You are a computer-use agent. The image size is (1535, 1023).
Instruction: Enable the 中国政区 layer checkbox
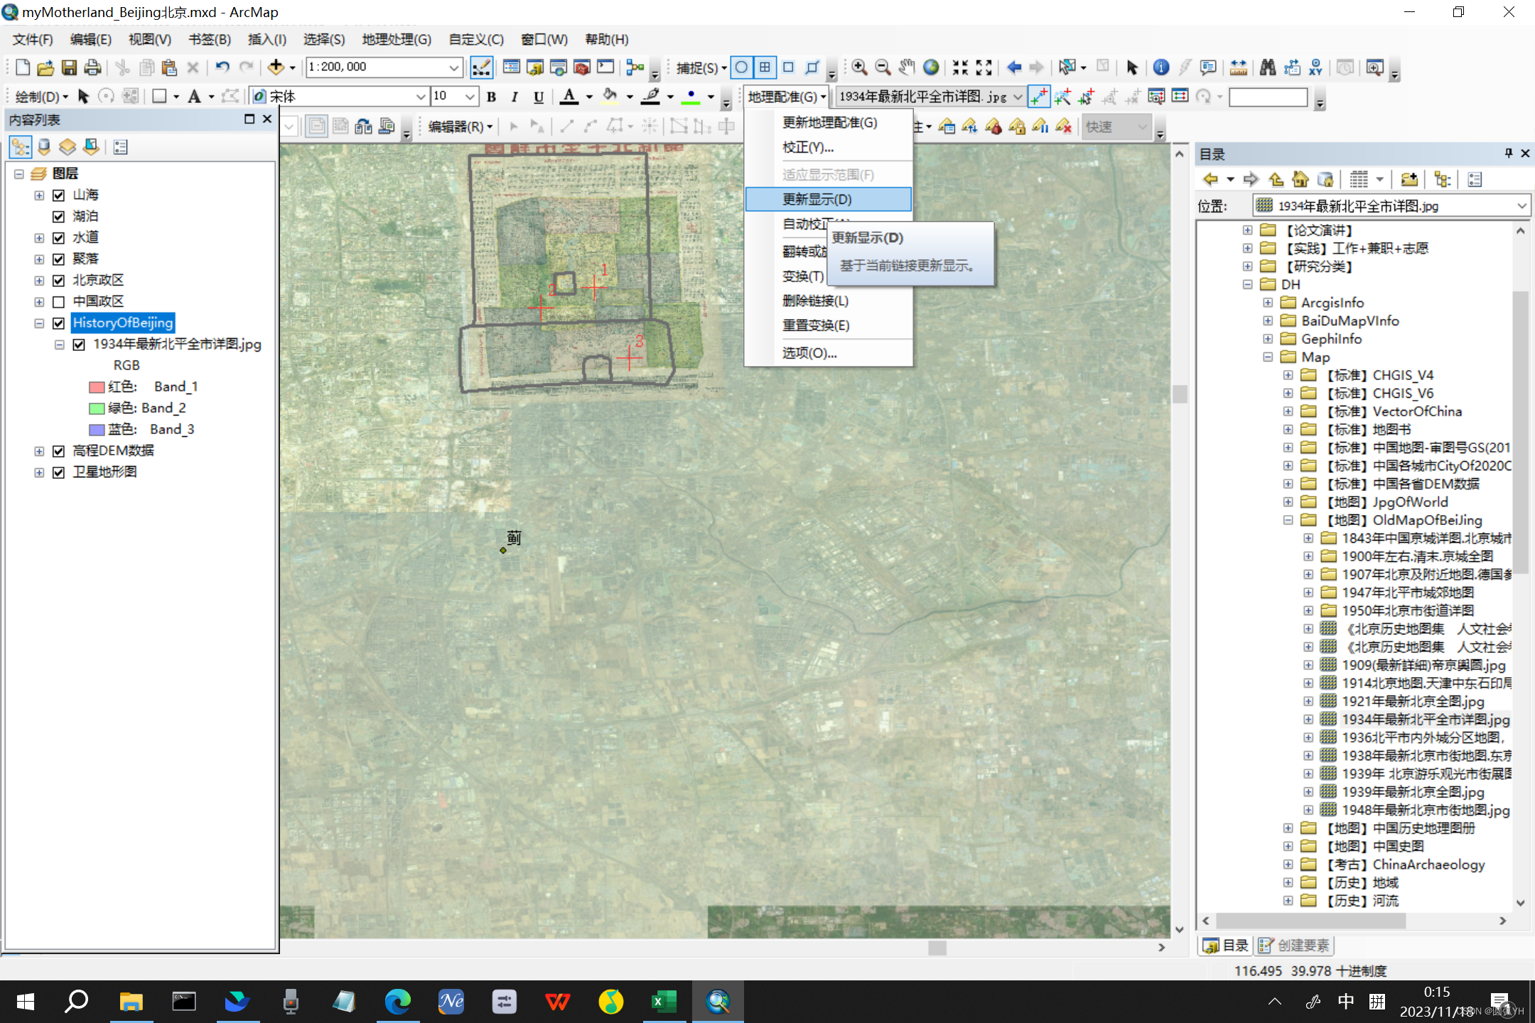pos(59,301)
